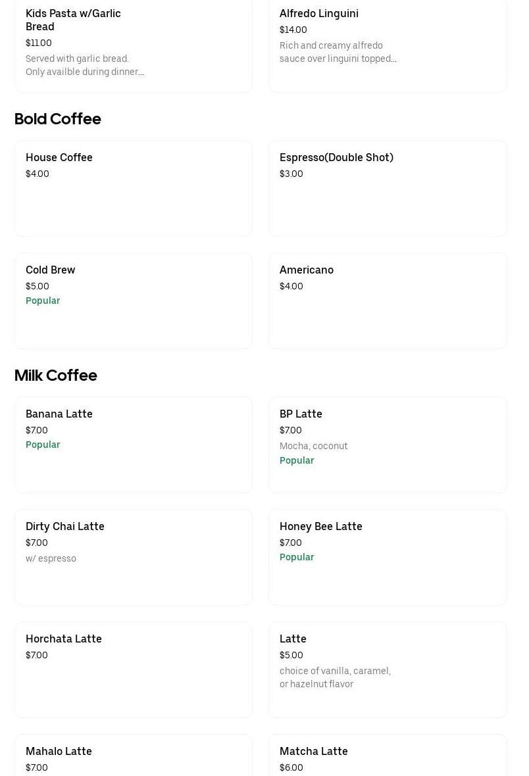Open the Espresso(Double Shot) card
529x776 pixels.
pyautogui.click(x=388, y=188)
